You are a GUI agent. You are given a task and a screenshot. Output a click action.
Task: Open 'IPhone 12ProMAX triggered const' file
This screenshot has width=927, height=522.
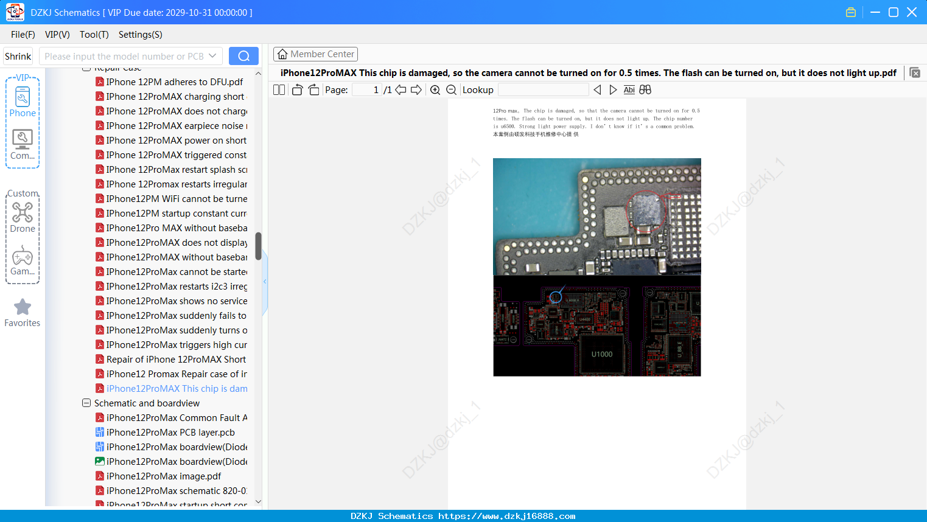[x=171, y=155]
